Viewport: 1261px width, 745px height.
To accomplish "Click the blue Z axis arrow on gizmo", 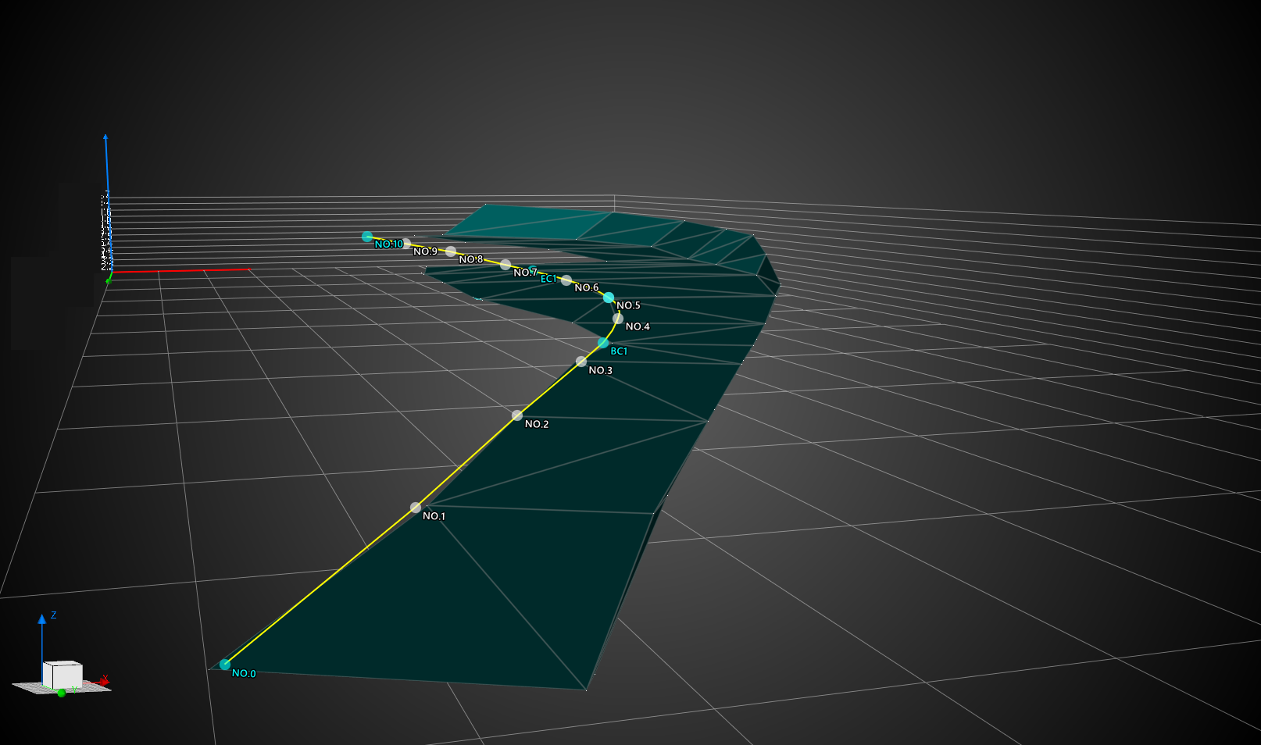I will tap(42, 622).
